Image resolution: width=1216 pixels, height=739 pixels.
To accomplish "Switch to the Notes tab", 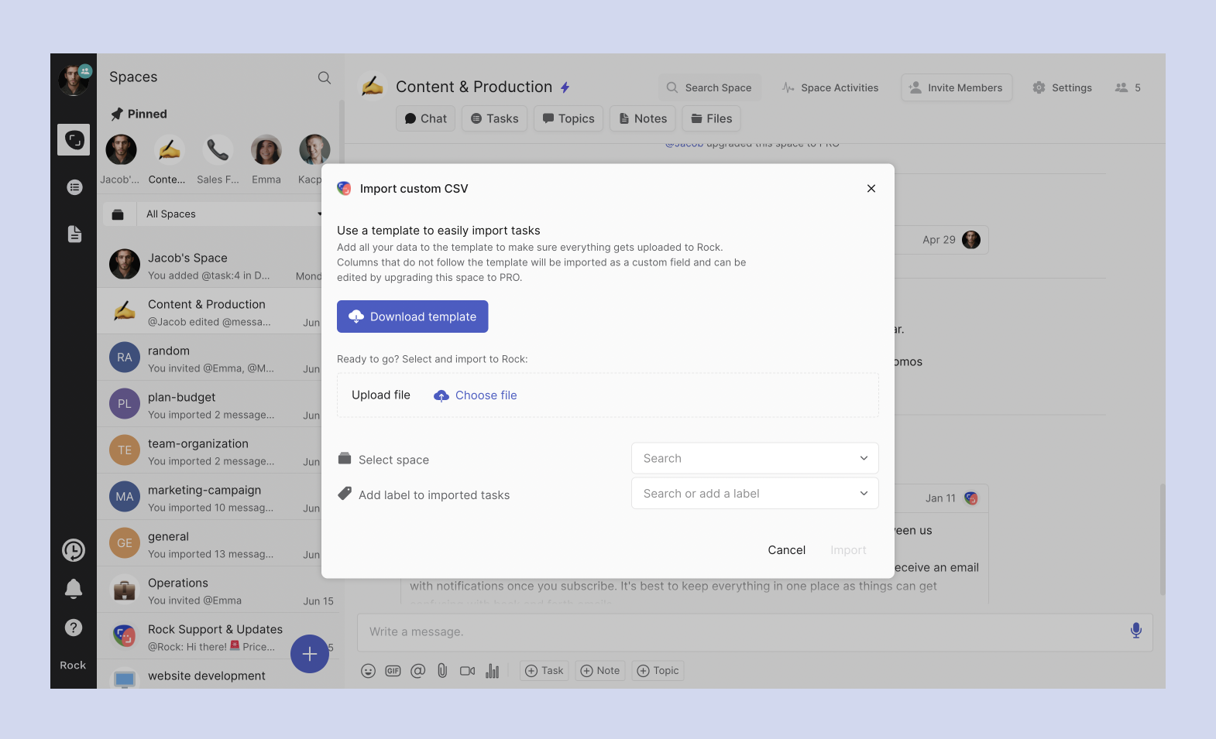I will coord(643,118).
